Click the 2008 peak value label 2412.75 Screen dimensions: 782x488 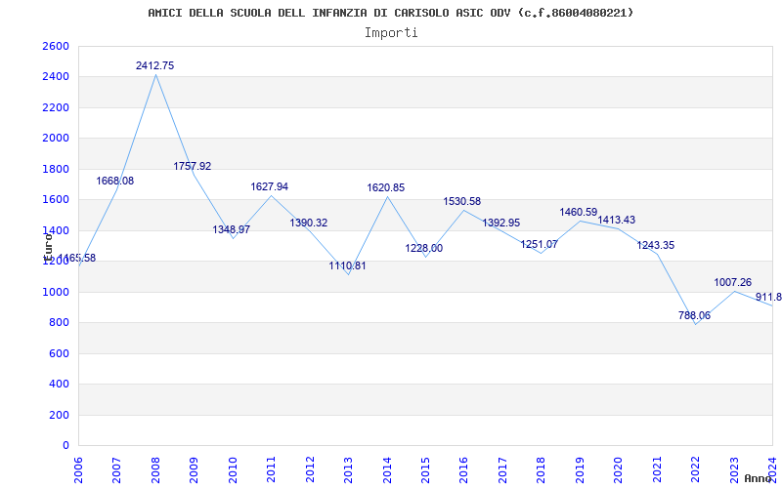pyautogui.click(x=154, y=65)
